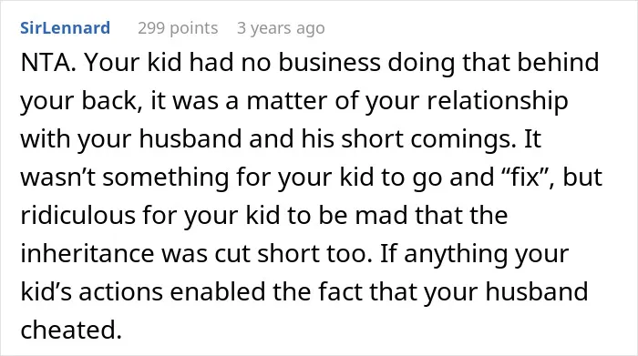Click the word 'wasn't' in the comment
Image resolution: width=638 pixels, height=356 pixels.
pos(57,178)
